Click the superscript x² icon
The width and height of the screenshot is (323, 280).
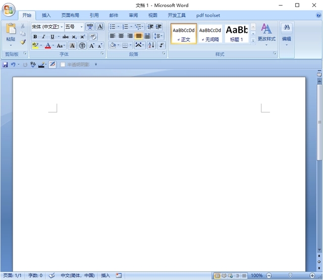click(82, 37)
